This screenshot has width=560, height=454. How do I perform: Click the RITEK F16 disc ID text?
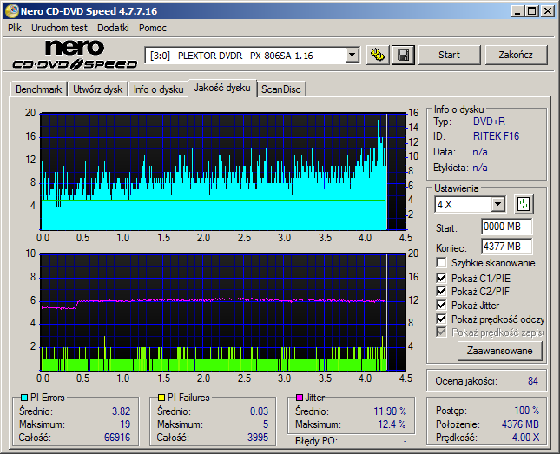click(496, 136)
